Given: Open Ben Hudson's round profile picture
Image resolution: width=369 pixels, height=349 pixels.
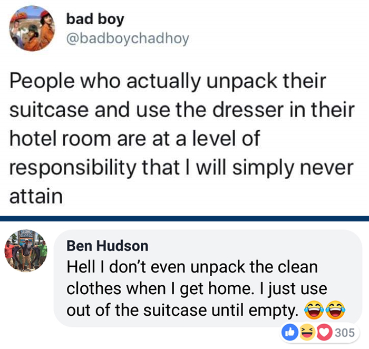Looking at the screenshot, I should 26,251.
